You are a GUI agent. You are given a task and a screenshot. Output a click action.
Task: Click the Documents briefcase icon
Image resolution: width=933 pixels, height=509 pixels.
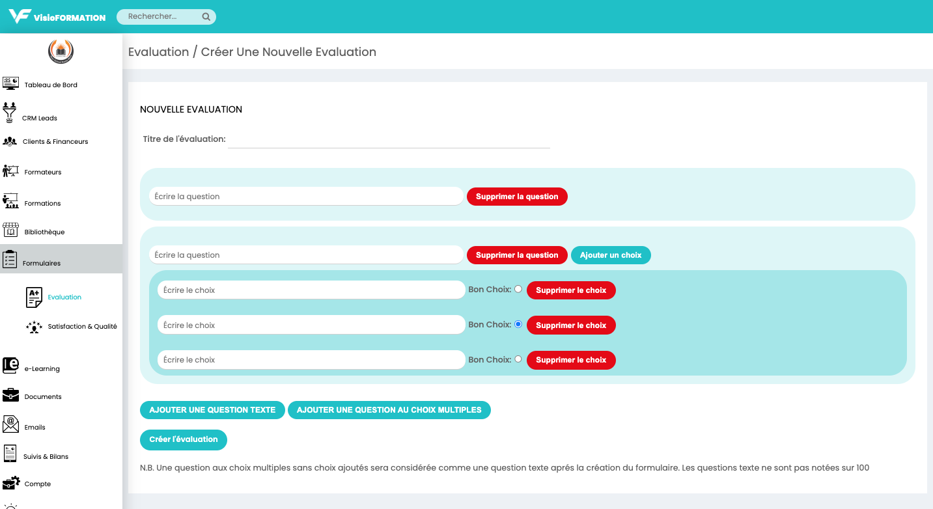click(10, 395)
